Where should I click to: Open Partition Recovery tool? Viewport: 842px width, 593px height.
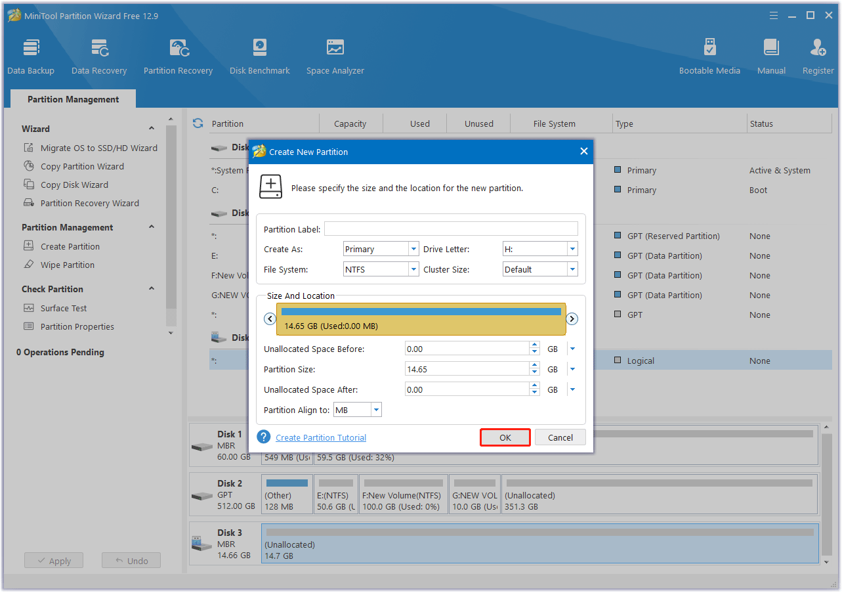click(x=178, y=57)
